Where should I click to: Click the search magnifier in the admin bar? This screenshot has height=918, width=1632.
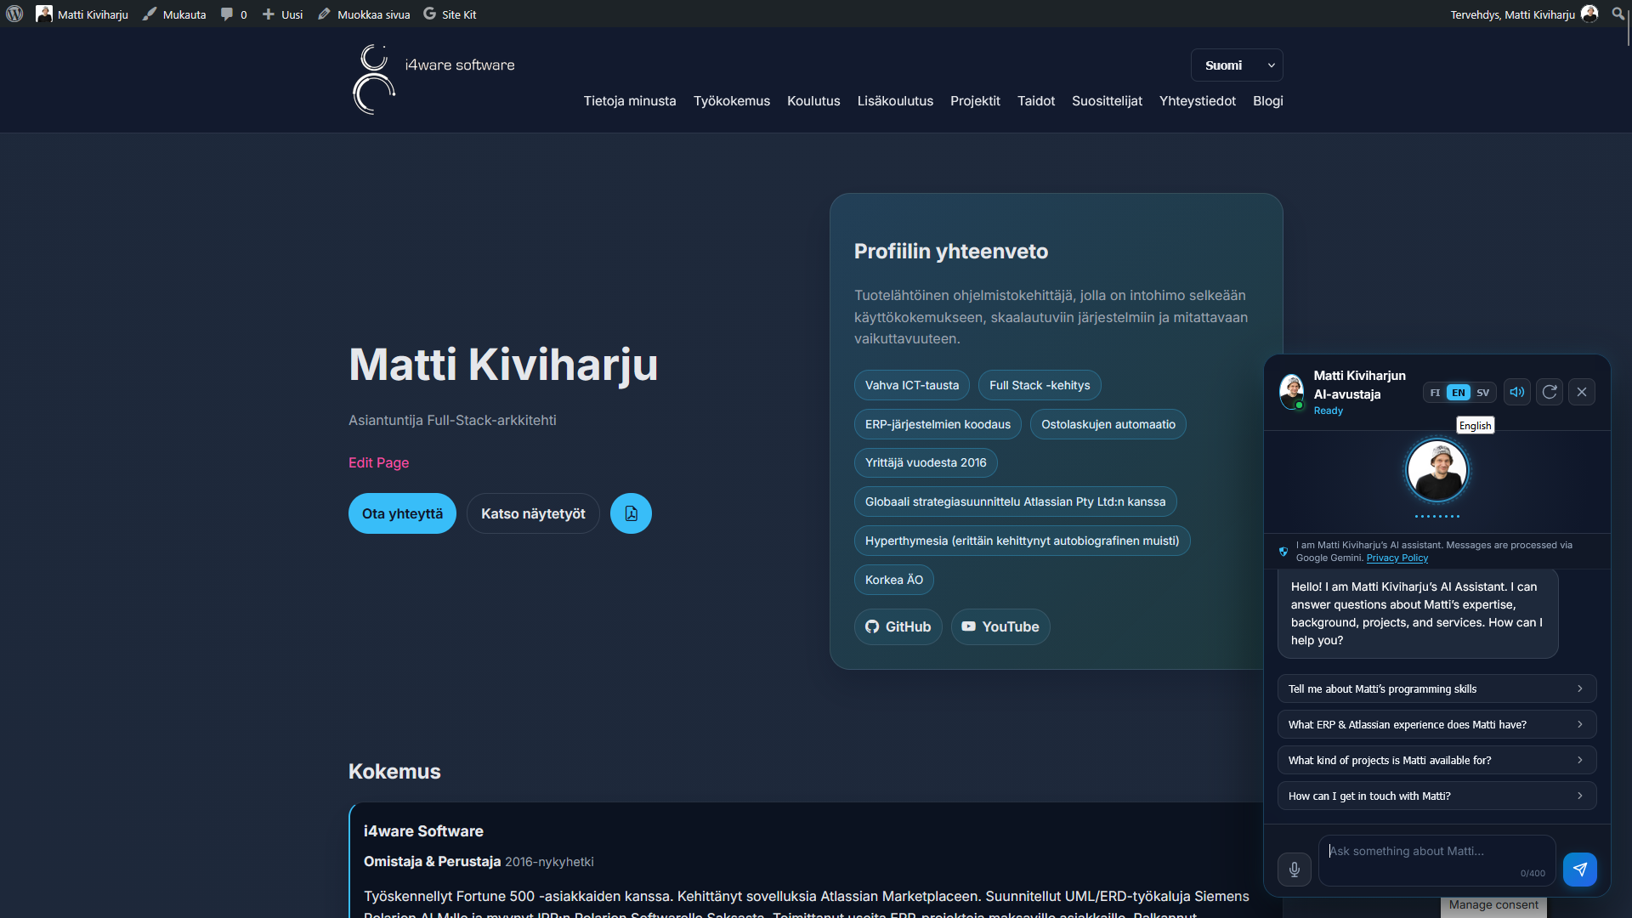(x=1618, y=14)
